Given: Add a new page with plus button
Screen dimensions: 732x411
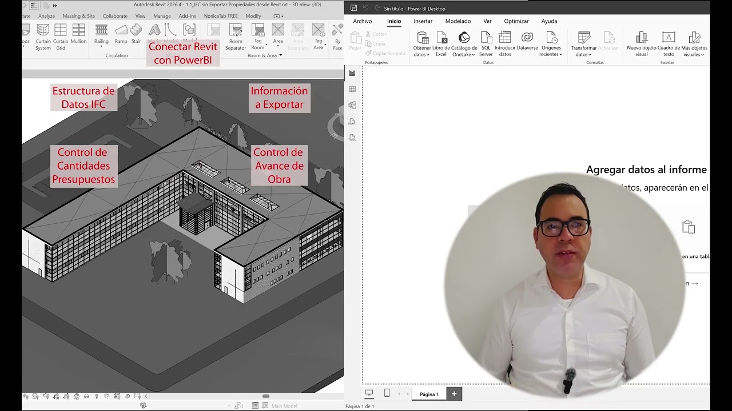Looking at the screenshot, I should [x=454, y=393].
